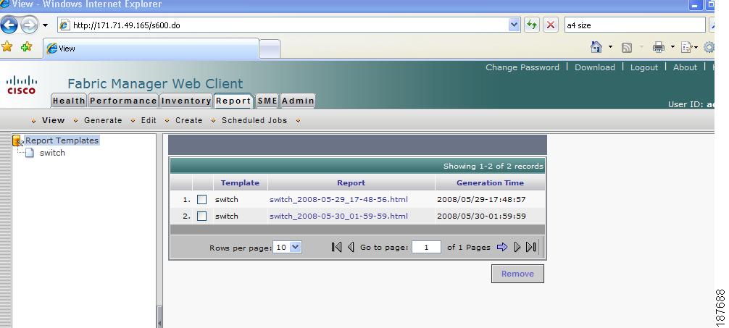The width and height of the screenshot is (729, 328).
Task: Open switch_2008-05-30_01-59-59.html report link
Action: pos(338,216)
